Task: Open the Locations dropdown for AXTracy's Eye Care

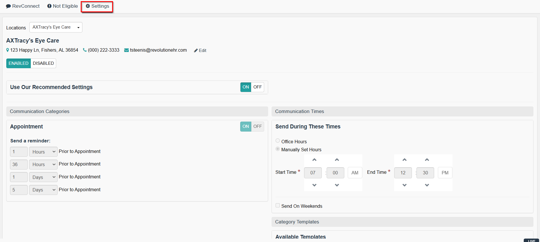Action: (x=56, y=27)
